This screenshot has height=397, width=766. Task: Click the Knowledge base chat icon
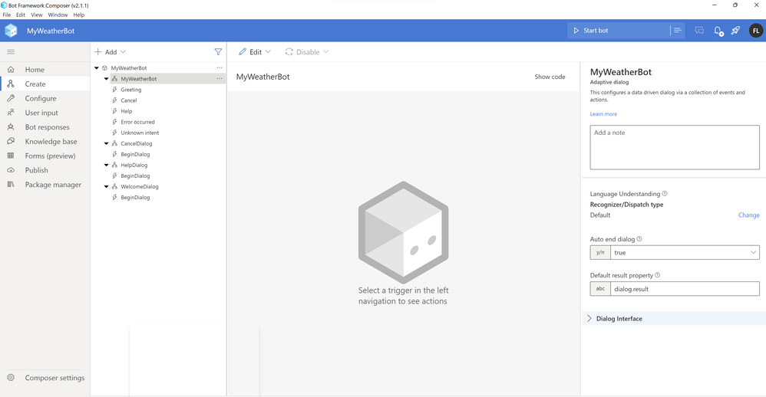coord(11,142)
